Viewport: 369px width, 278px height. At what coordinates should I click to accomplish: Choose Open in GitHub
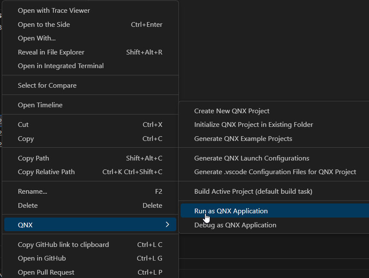[x=90, y=258]
